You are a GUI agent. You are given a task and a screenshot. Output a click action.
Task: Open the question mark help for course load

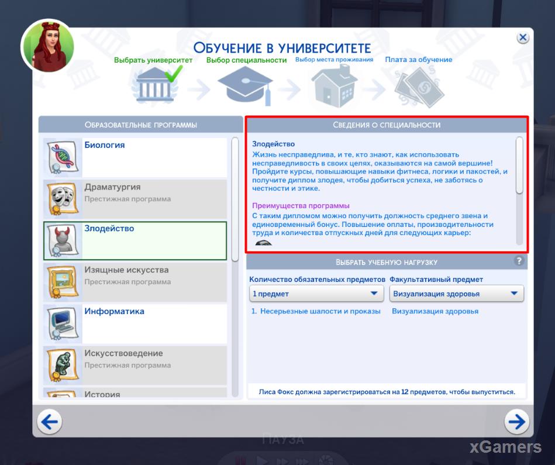click(x=519, y=261)
